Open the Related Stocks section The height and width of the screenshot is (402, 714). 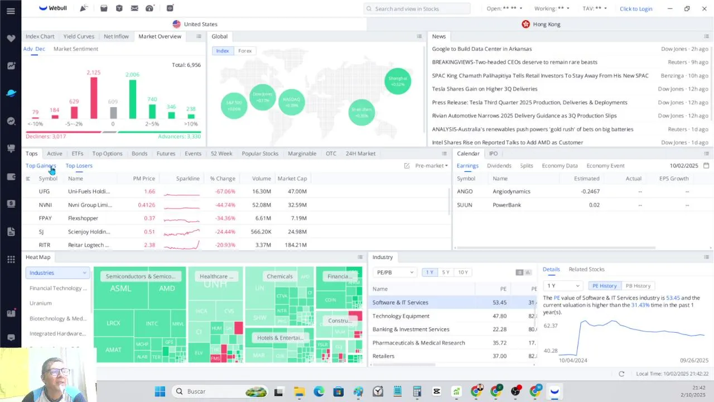point(586,270)
